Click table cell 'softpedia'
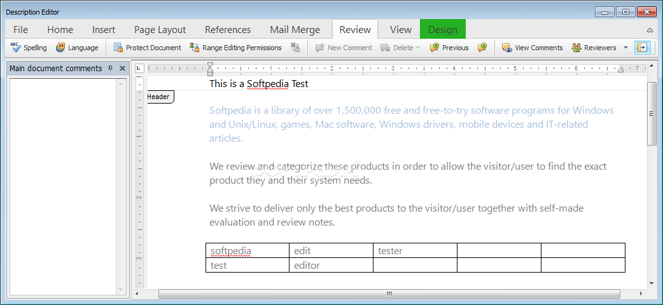Screen dimensions: 663x305 [x=248, y=250]
